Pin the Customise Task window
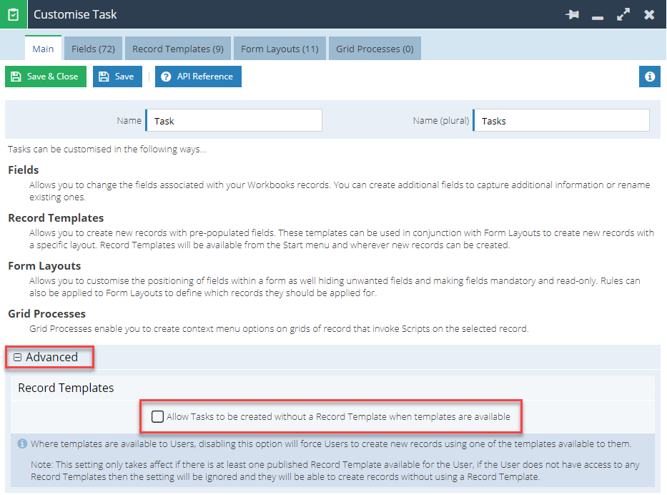Screen dimensions: 667x495 pos(572,14)
